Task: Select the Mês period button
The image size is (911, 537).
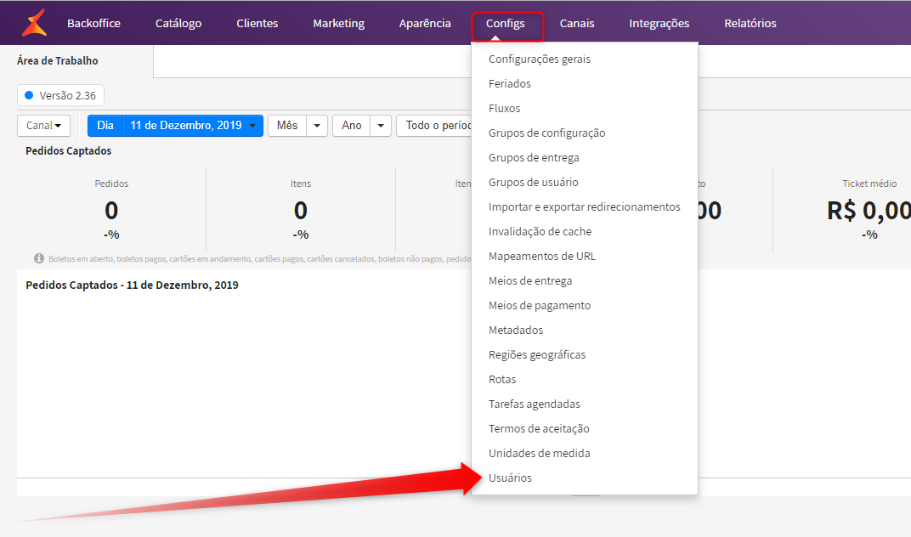Action: pyautogui.click(x=287, y=126)
